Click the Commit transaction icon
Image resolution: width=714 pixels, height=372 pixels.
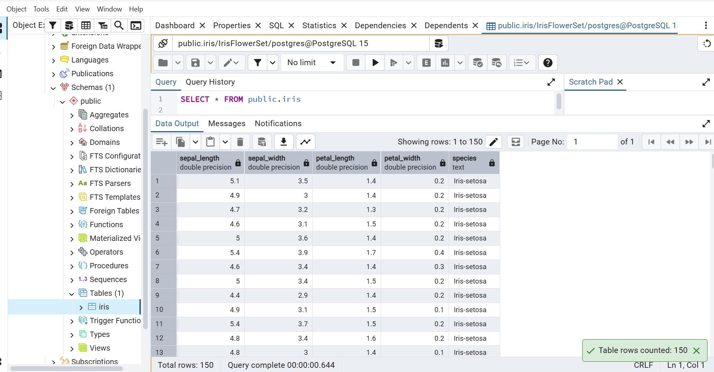pyautogui.click(x=478, y=63)
